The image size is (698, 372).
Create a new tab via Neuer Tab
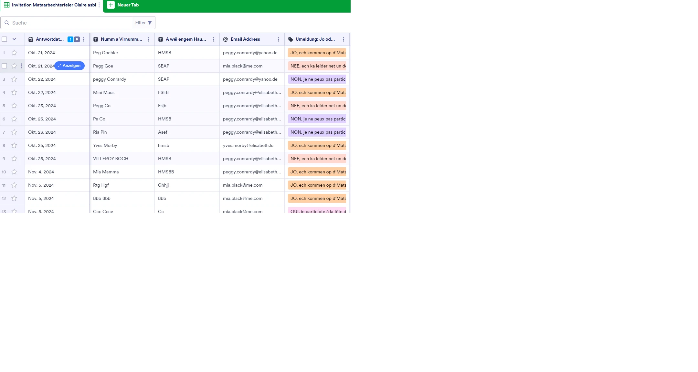pyautogui.click(x=123, y=5)
